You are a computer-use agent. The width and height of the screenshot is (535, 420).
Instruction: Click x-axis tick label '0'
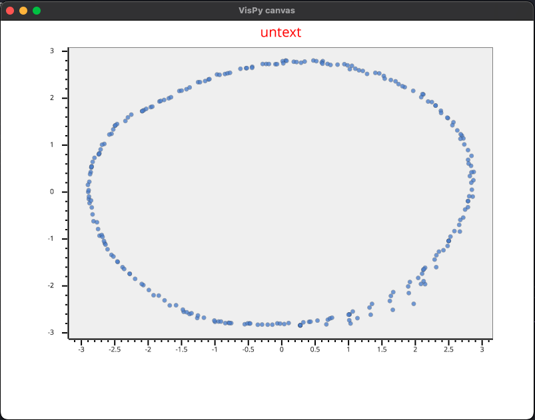(281, 349)
